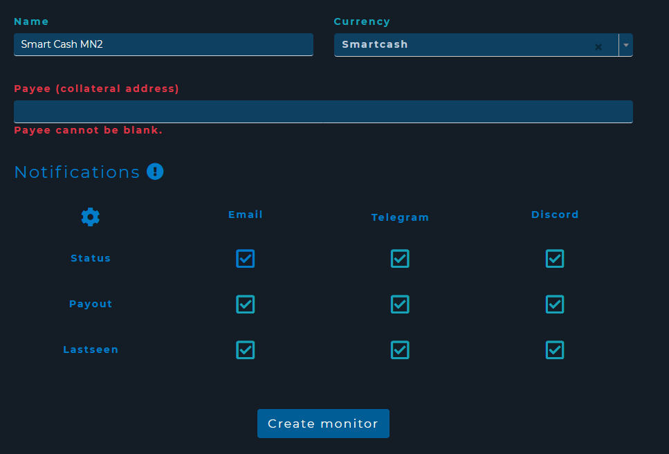Image resolution: width=669 pixels, height=454 pixels.
Task: Uncheck Payout notifications for Email
Action: [x=246, y=304]
